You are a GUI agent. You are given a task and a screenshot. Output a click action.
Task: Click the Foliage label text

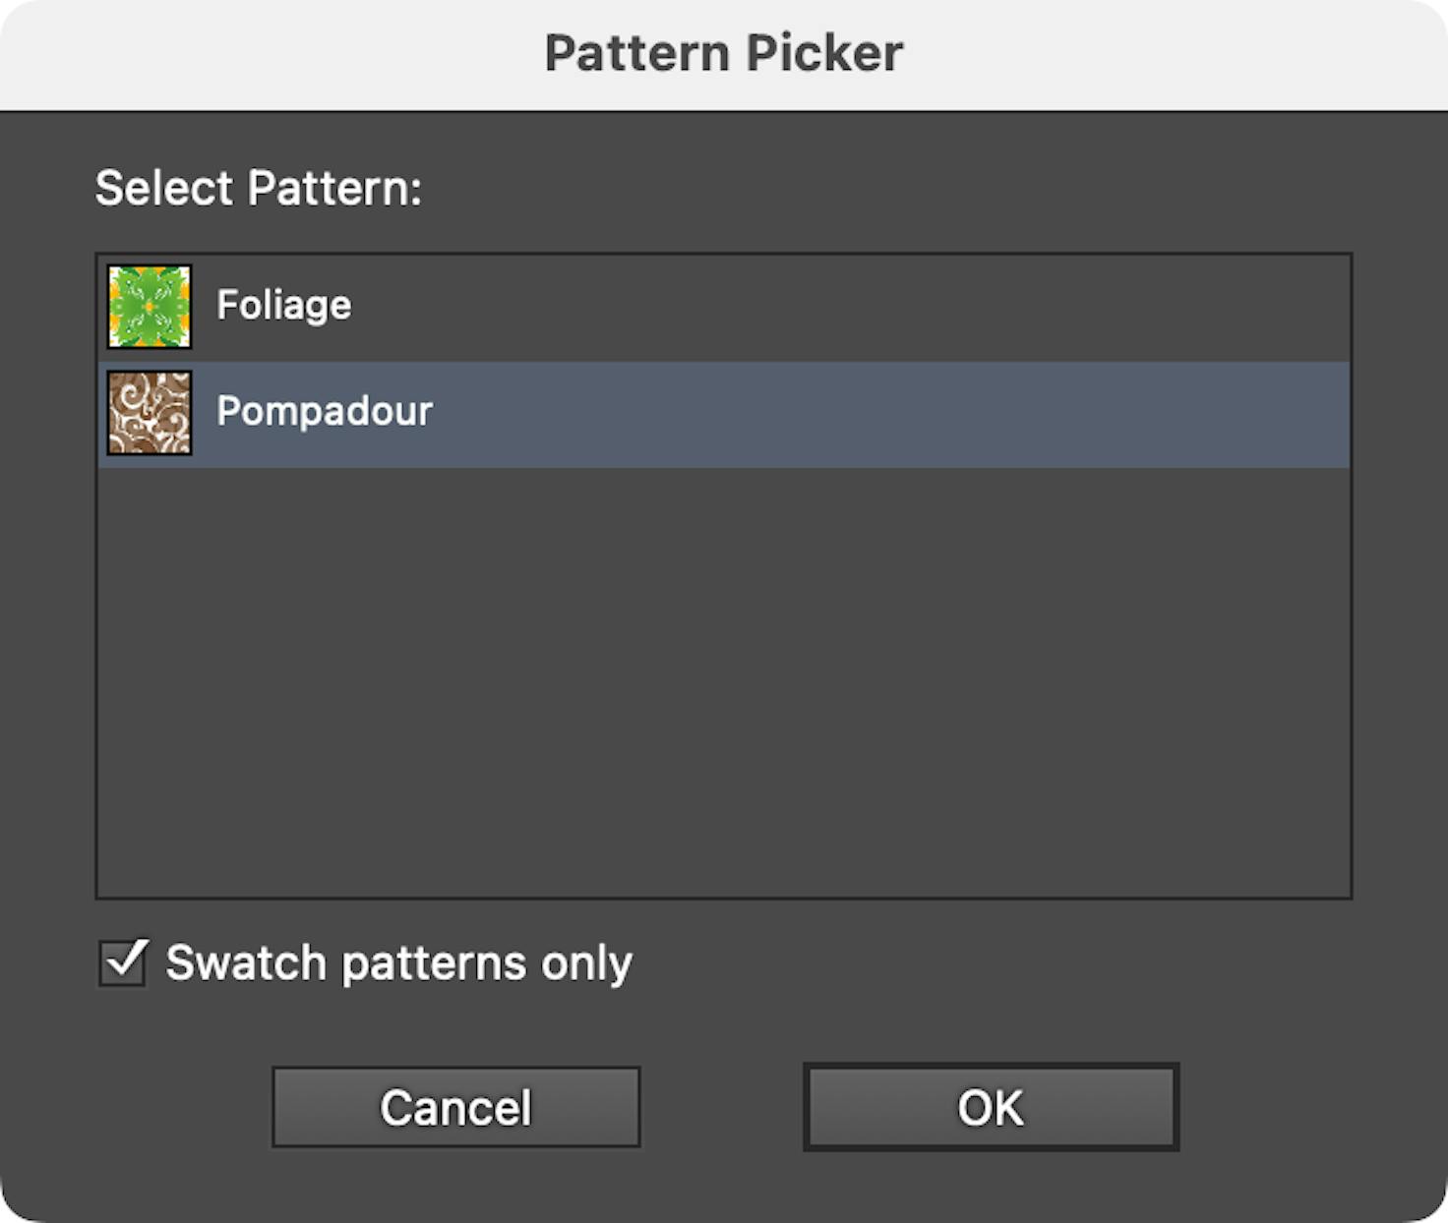(283, 304)
